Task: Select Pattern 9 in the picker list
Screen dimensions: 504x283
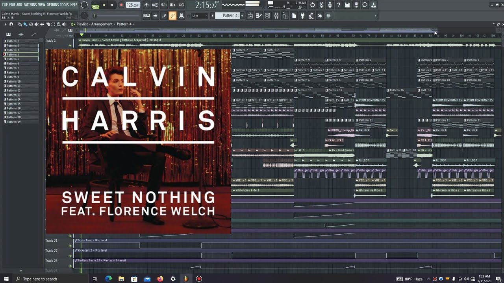Action: (x=21, y=77)
